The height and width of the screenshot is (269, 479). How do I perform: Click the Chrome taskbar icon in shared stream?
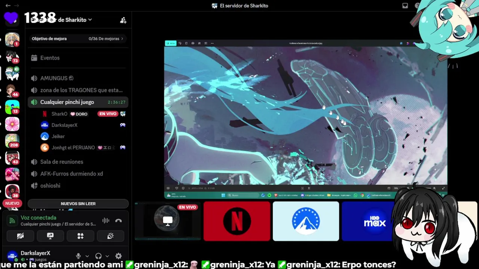tap(362, 195)
